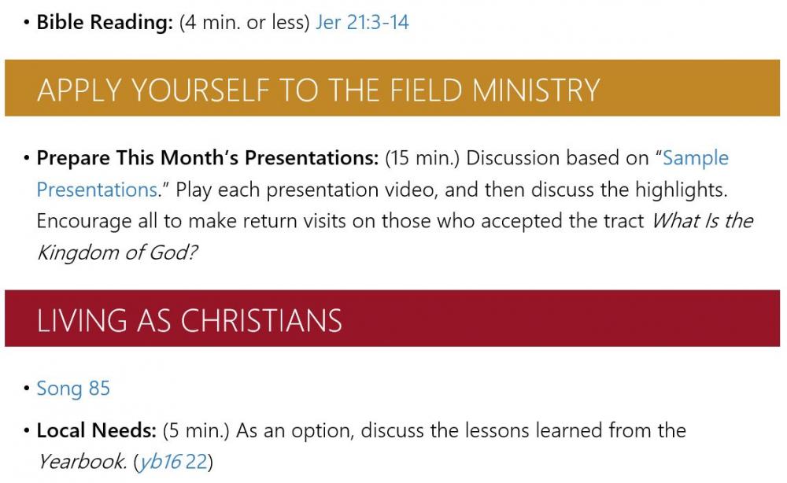The width and height of the screenshot is (787, 483).
Task: Click the bold "Prepare This Month's Presentations:" label
Action: 208,158
